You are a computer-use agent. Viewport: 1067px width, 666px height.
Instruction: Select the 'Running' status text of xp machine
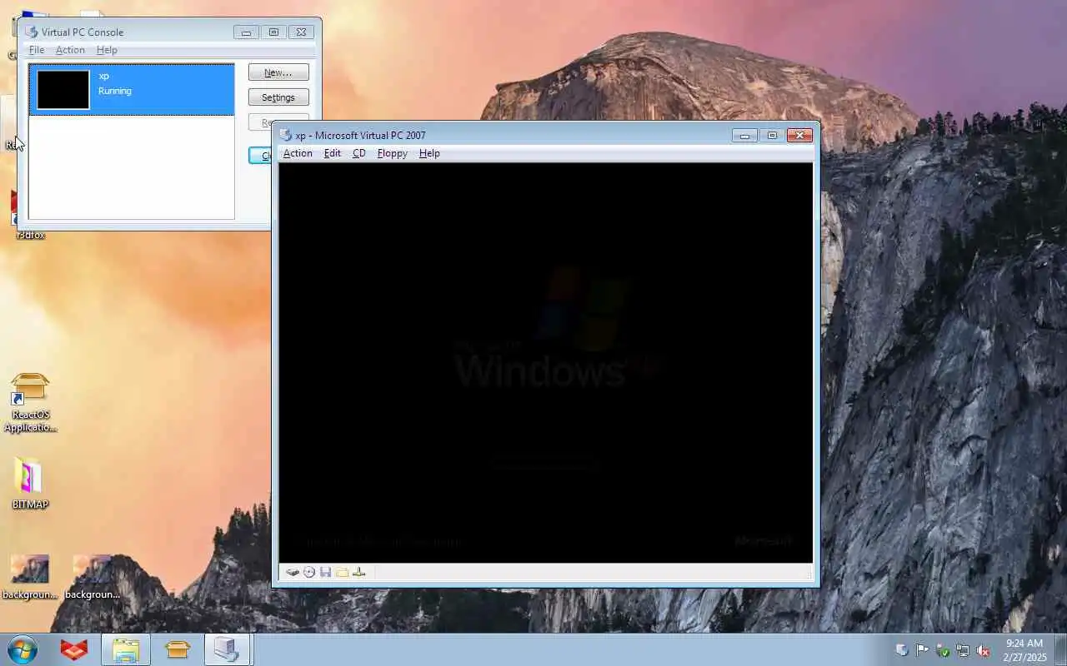point(115,91)
